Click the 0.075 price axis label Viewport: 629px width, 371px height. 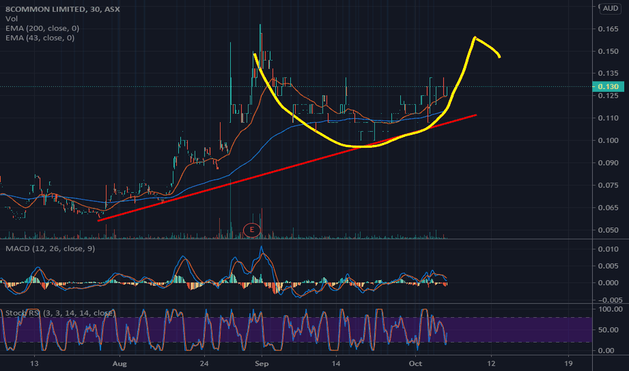(x=608, y=185)
